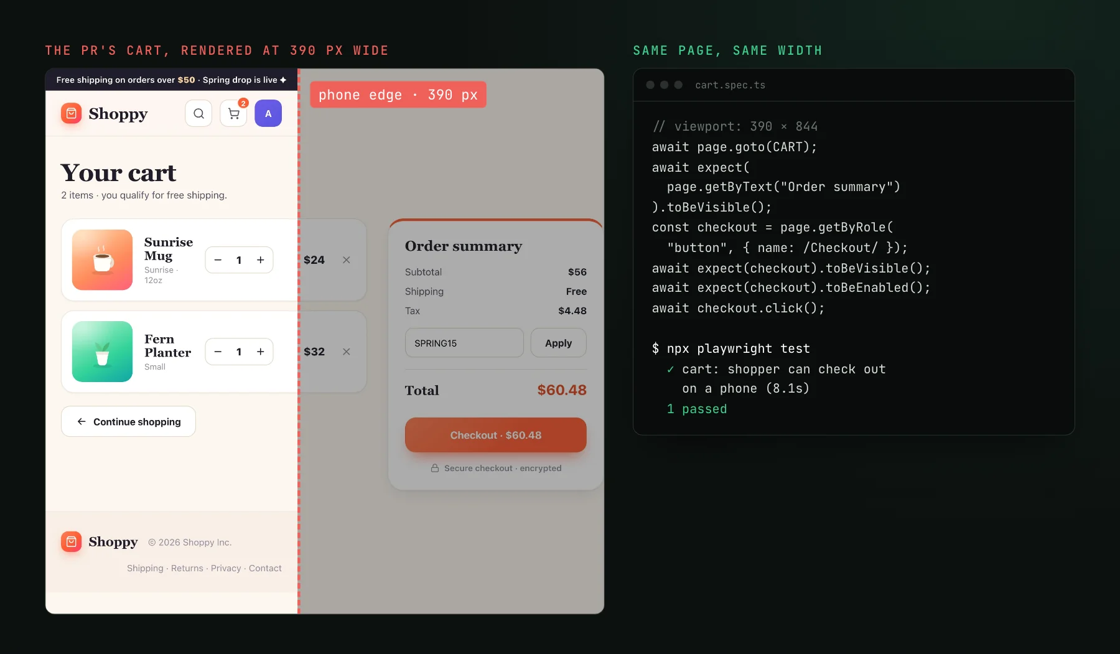
Task: Click the "// viewport: 390 × 844" comment
Action: [735, 126]
